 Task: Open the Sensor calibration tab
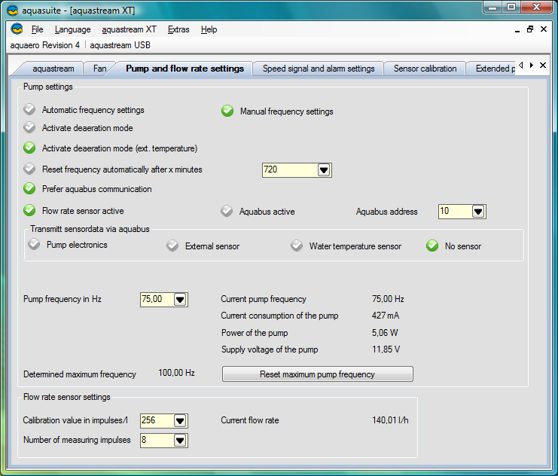[x=425, y=69]
